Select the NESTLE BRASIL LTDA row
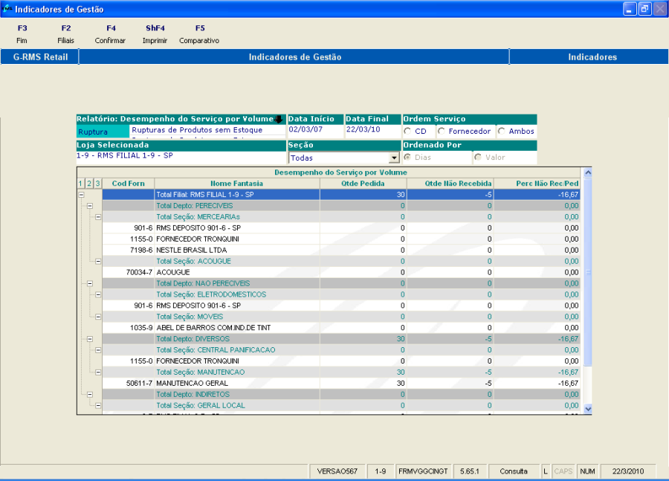 point(341,250)
